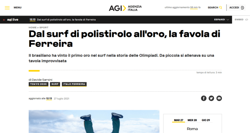
Task: Go to the SPORT breadcrumb
Action: 44,28
